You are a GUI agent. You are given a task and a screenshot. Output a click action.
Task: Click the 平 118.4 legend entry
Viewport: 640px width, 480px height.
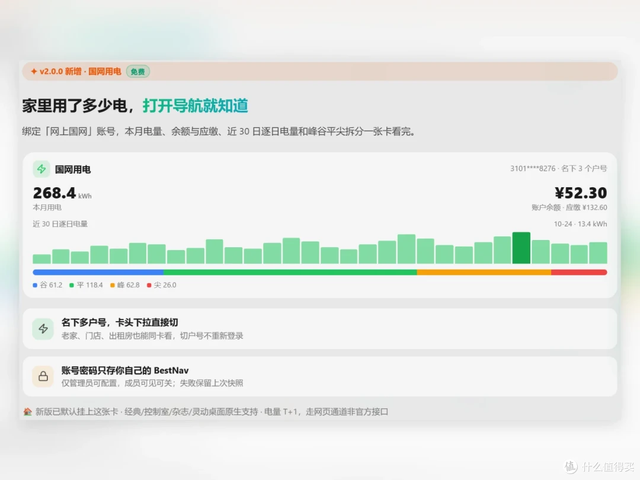[x=86, y=285]
